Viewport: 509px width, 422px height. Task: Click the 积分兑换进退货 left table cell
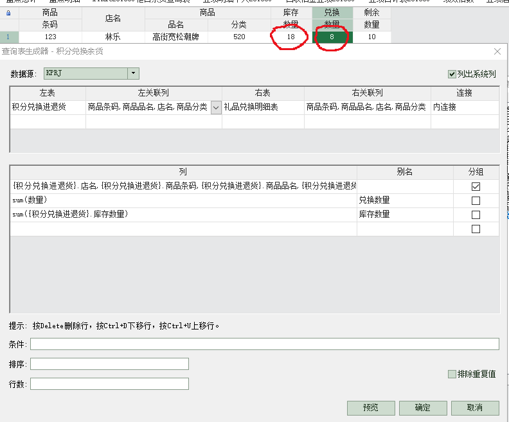(x=48, y=107)
